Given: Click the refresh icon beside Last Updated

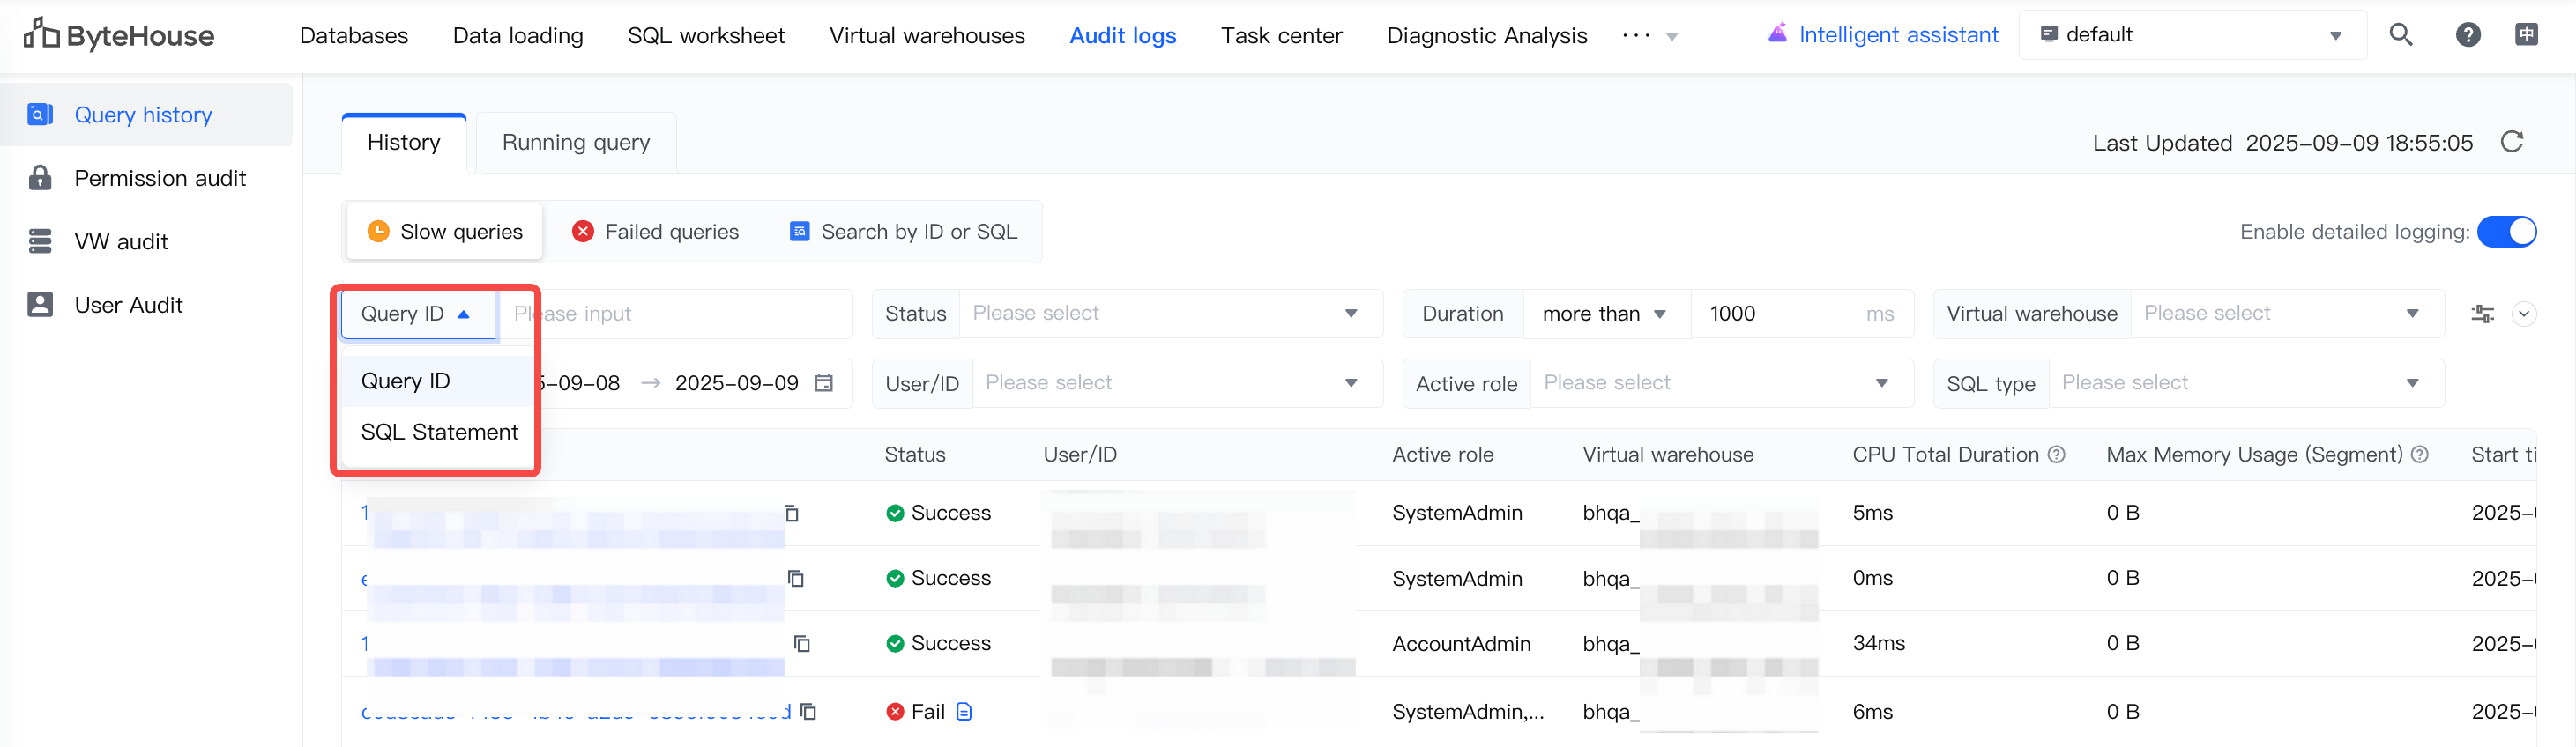Looking at the screenshot, I should [2512, 142].
